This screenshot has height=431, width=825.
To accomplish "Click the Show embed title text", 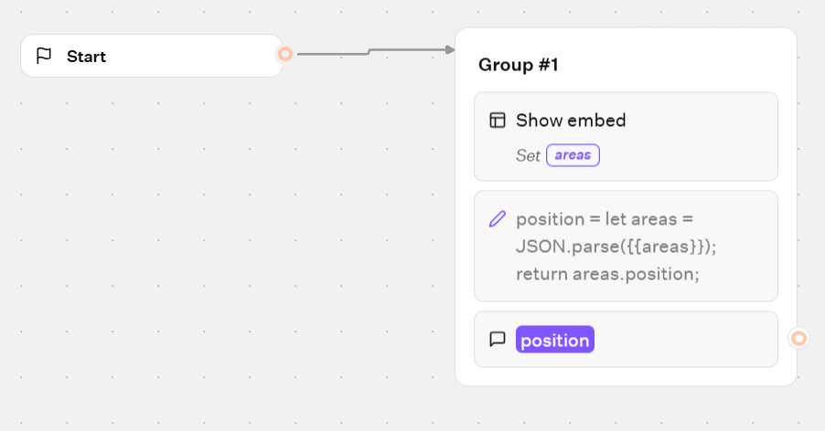I will 571,121.
